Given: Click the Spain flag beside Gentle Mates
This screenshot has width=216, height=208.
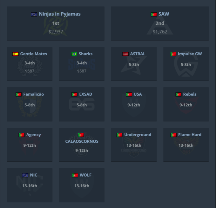Looking at the screenshot, I should [15, 54].
